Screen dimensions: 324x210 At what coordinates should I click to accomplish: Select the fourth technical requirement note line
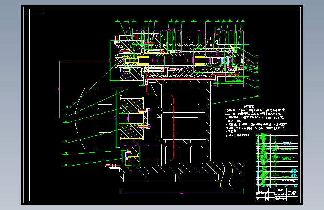[x=238, y=135]
